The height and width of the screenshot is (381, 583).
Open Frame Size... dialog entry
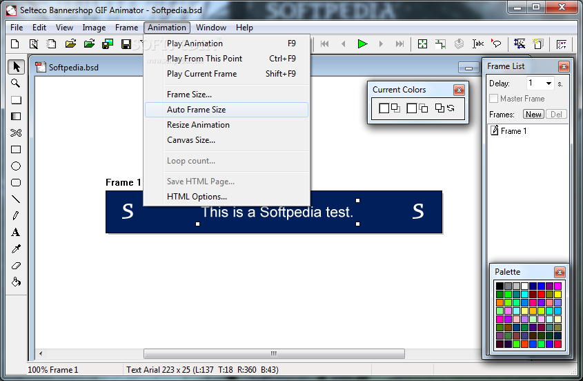point(227,95)
